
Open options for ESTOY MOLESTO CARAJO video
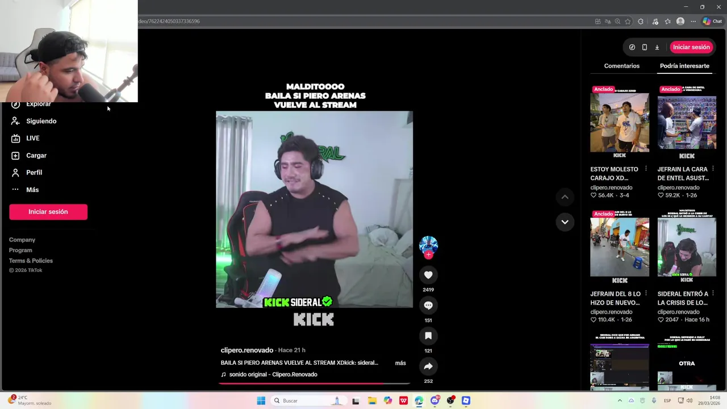646,169
